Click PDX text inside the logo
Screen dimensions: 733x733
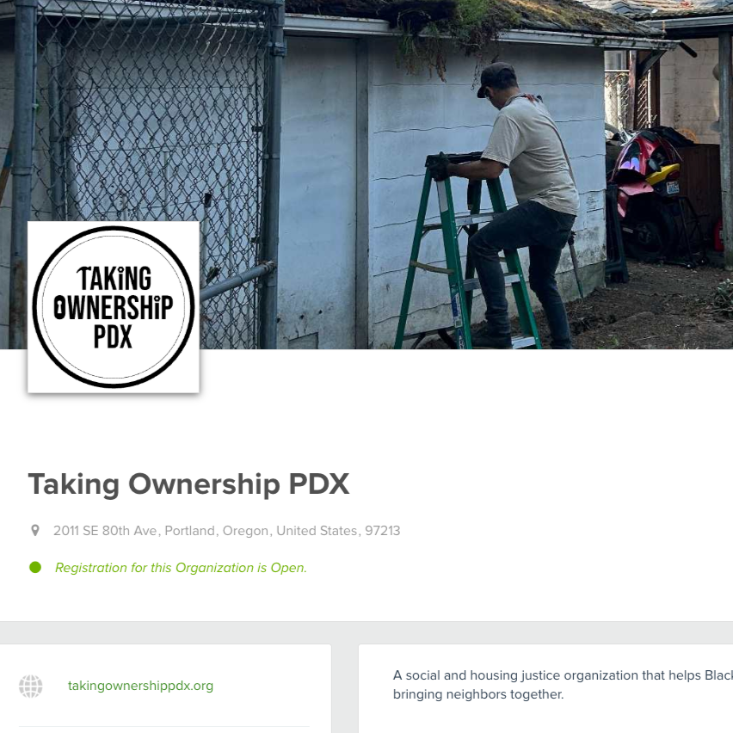pos(113,336)
